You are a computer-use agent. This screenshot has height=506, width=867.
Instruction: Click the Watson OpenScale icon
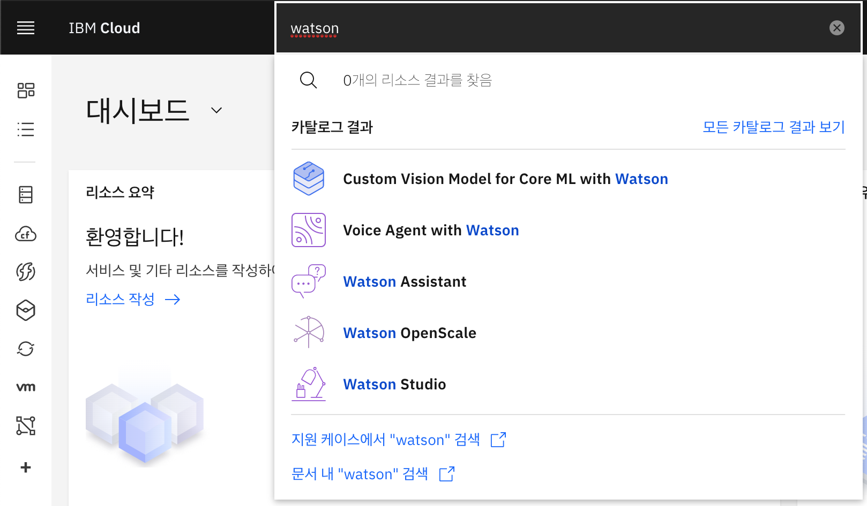point(309,333)
